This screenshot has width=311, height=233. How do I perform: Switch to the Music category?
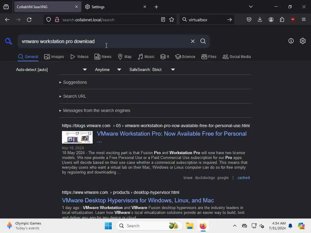tap(146, 57)
